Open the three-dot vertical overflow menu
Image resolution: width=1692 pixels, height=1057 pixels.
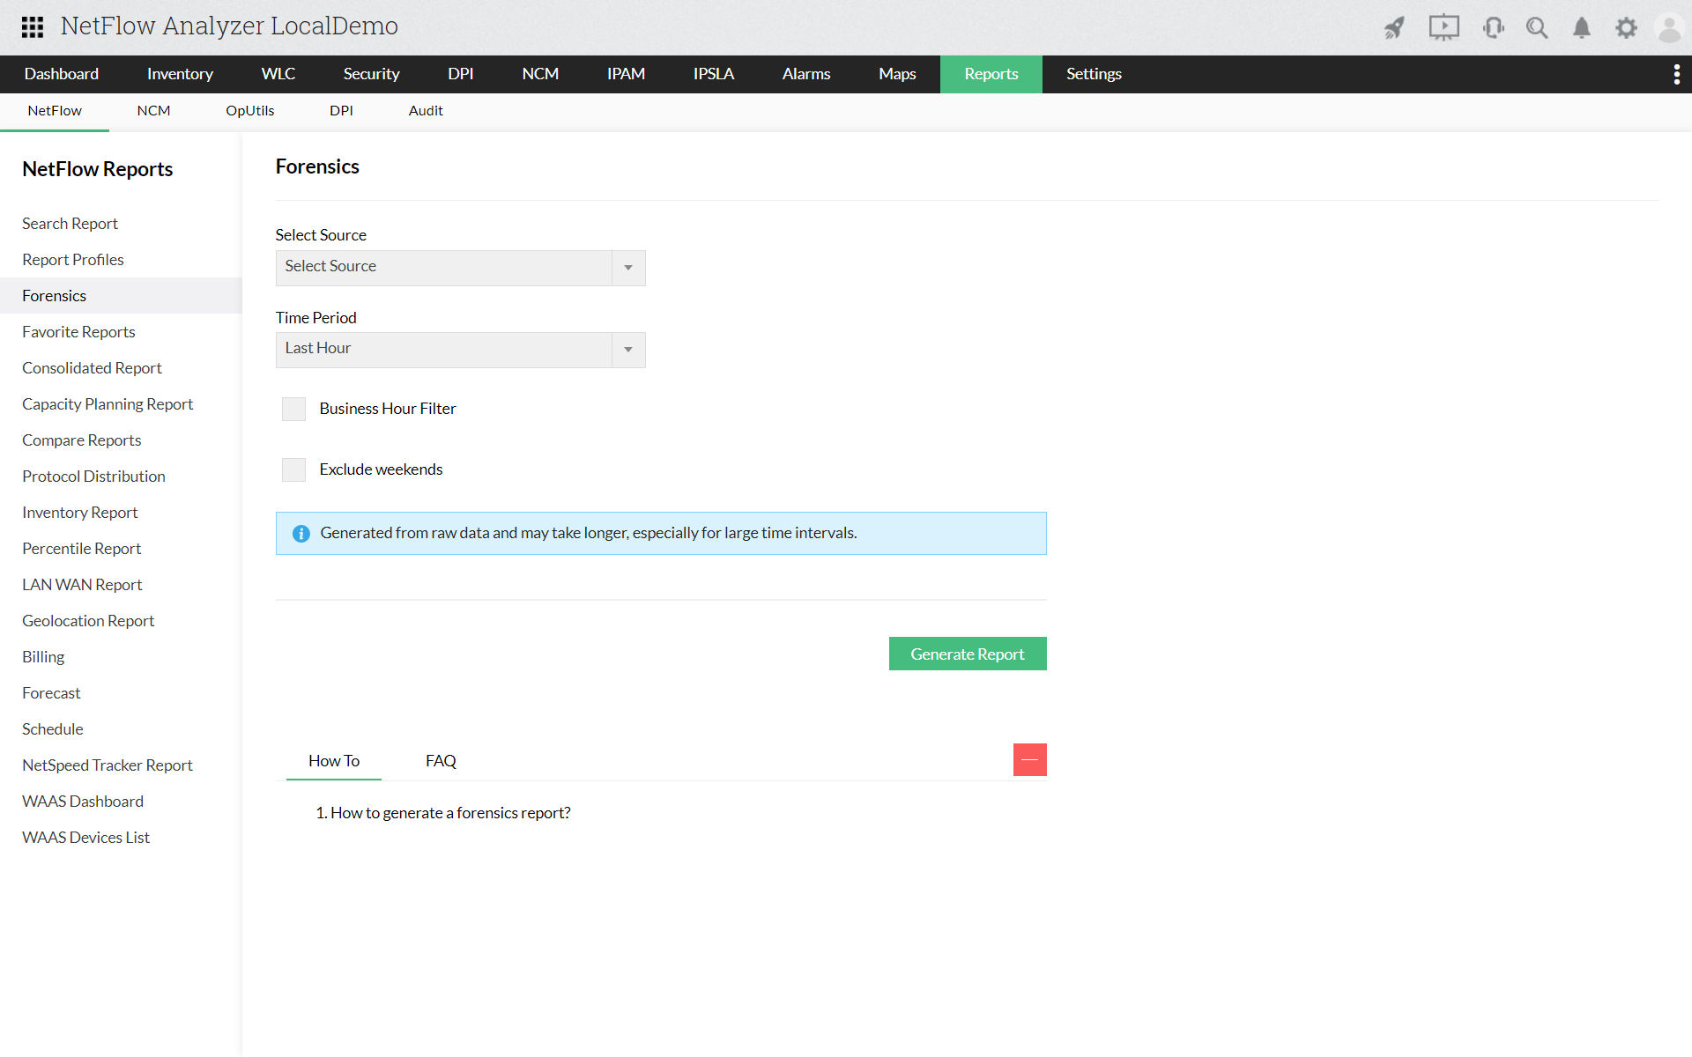(1676, 75)
